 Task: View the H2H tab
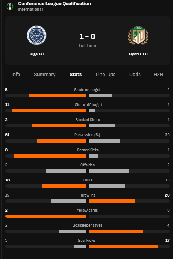158,75
